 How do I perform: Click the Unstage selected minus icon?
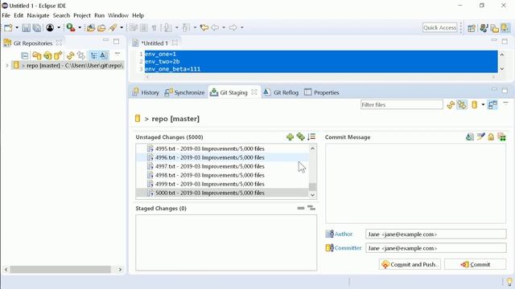click(x=300, y=208)
